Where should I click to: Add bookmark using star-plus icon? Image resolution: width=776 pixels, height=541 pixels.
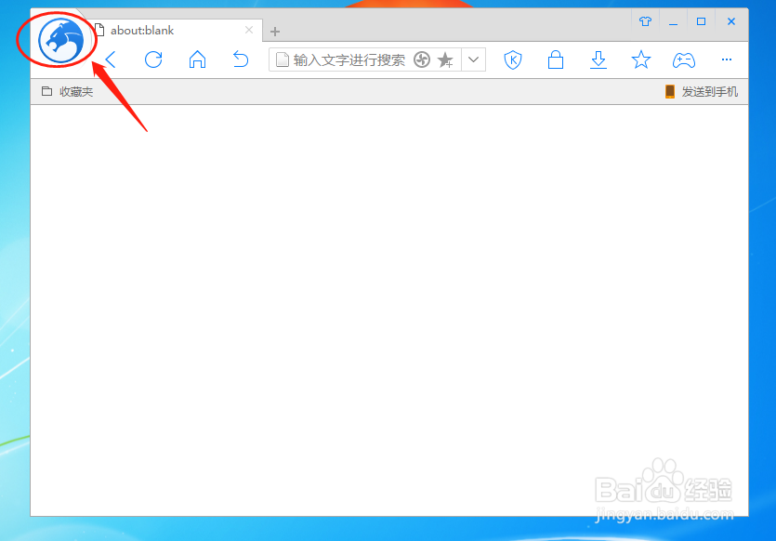(445, 59)
